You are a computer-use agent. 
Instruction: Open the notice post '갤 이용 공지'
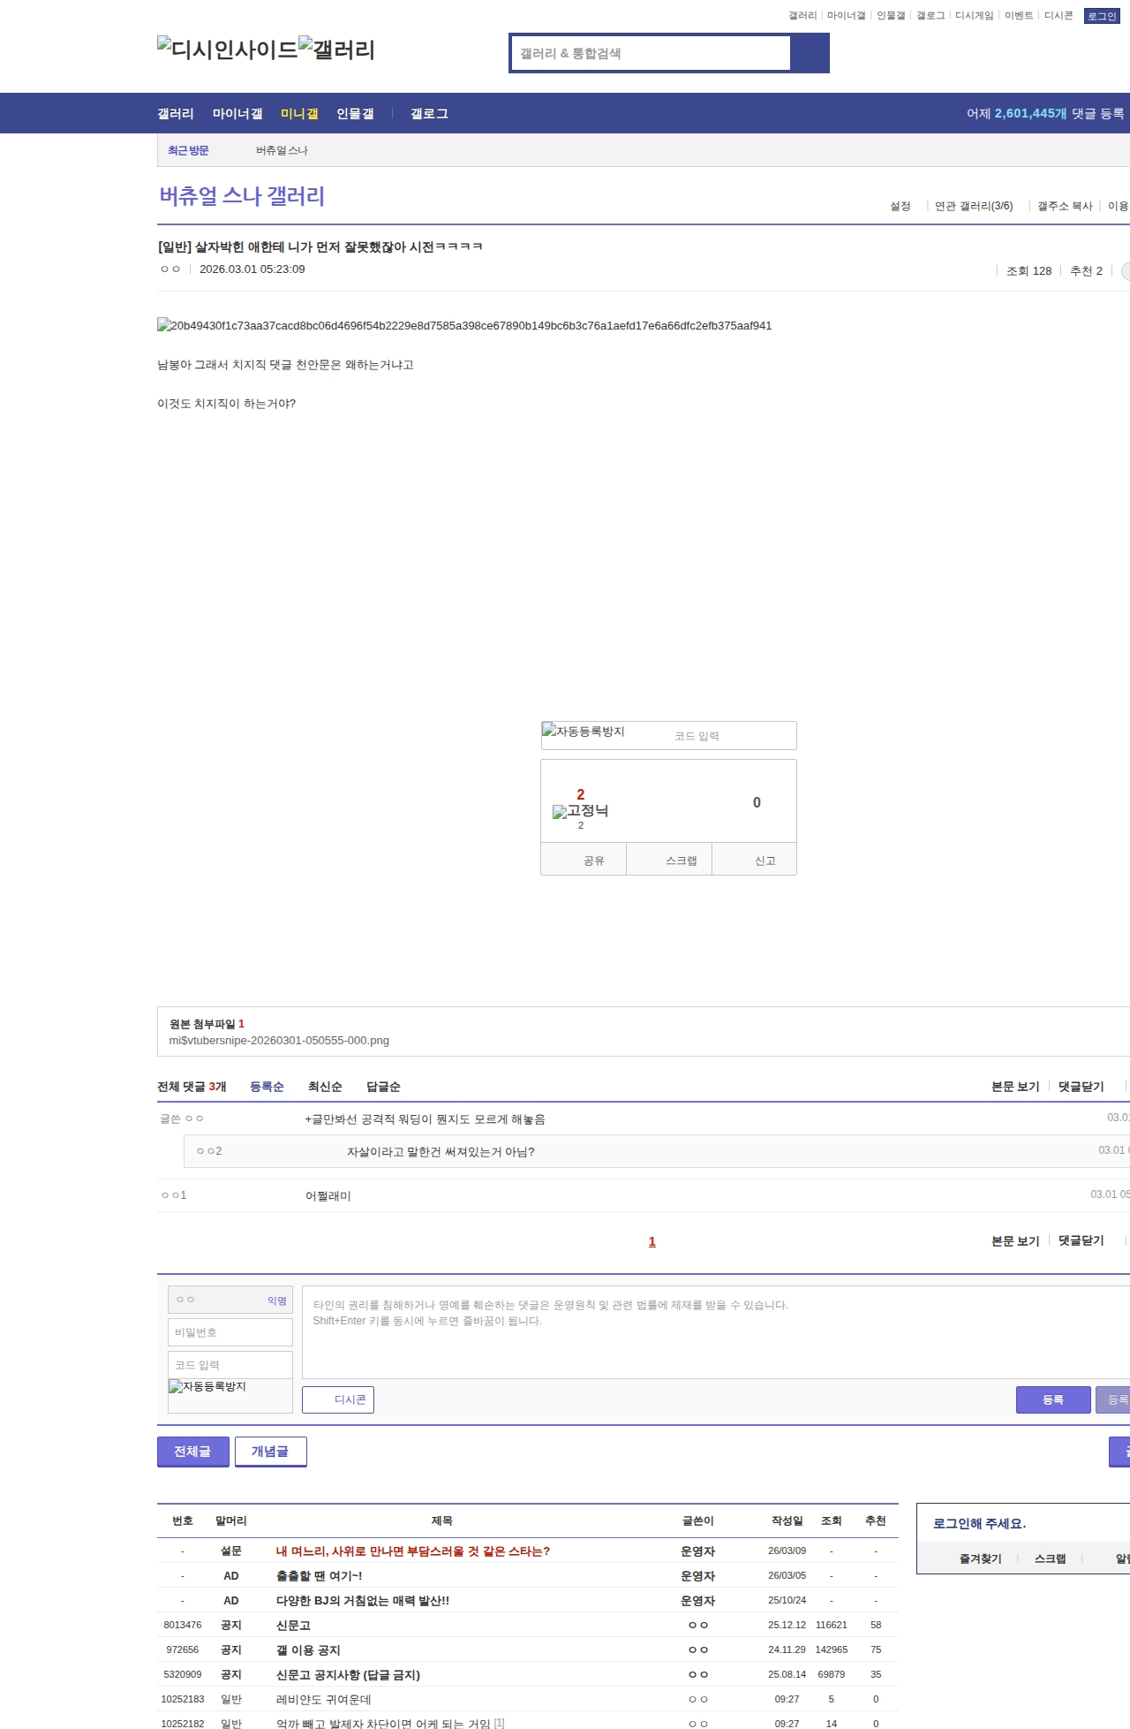pos(308,1649)
